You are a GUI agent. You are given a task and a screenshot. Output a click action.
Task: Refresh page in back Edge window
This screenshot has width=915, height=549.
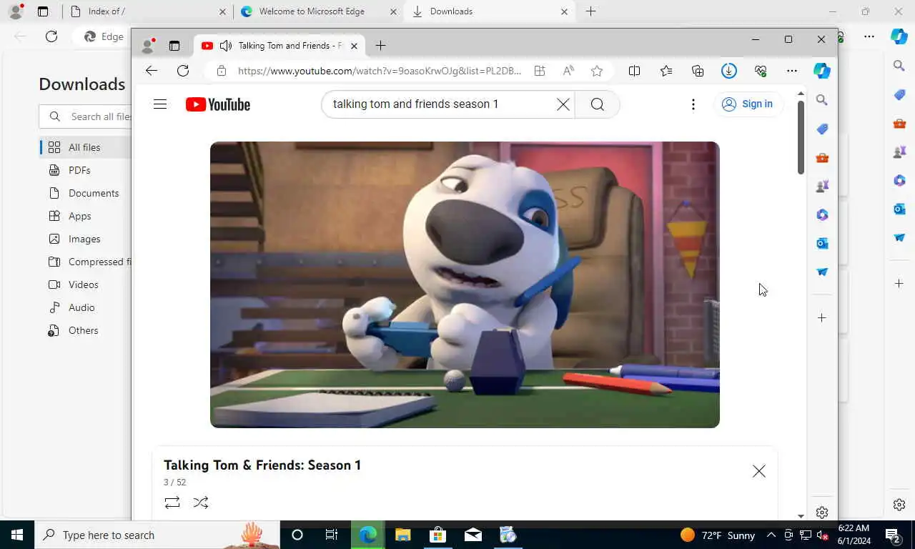tap(51, 36)
